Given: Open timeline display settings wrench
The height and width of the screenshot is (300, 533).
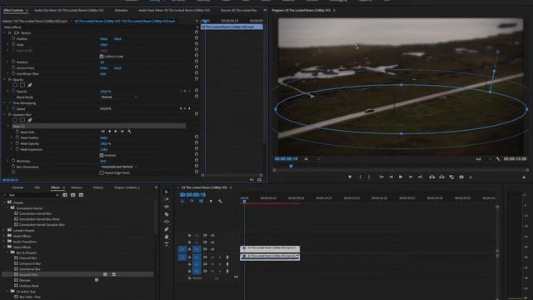Looking at the screenshot, I should tap(220, 202).
